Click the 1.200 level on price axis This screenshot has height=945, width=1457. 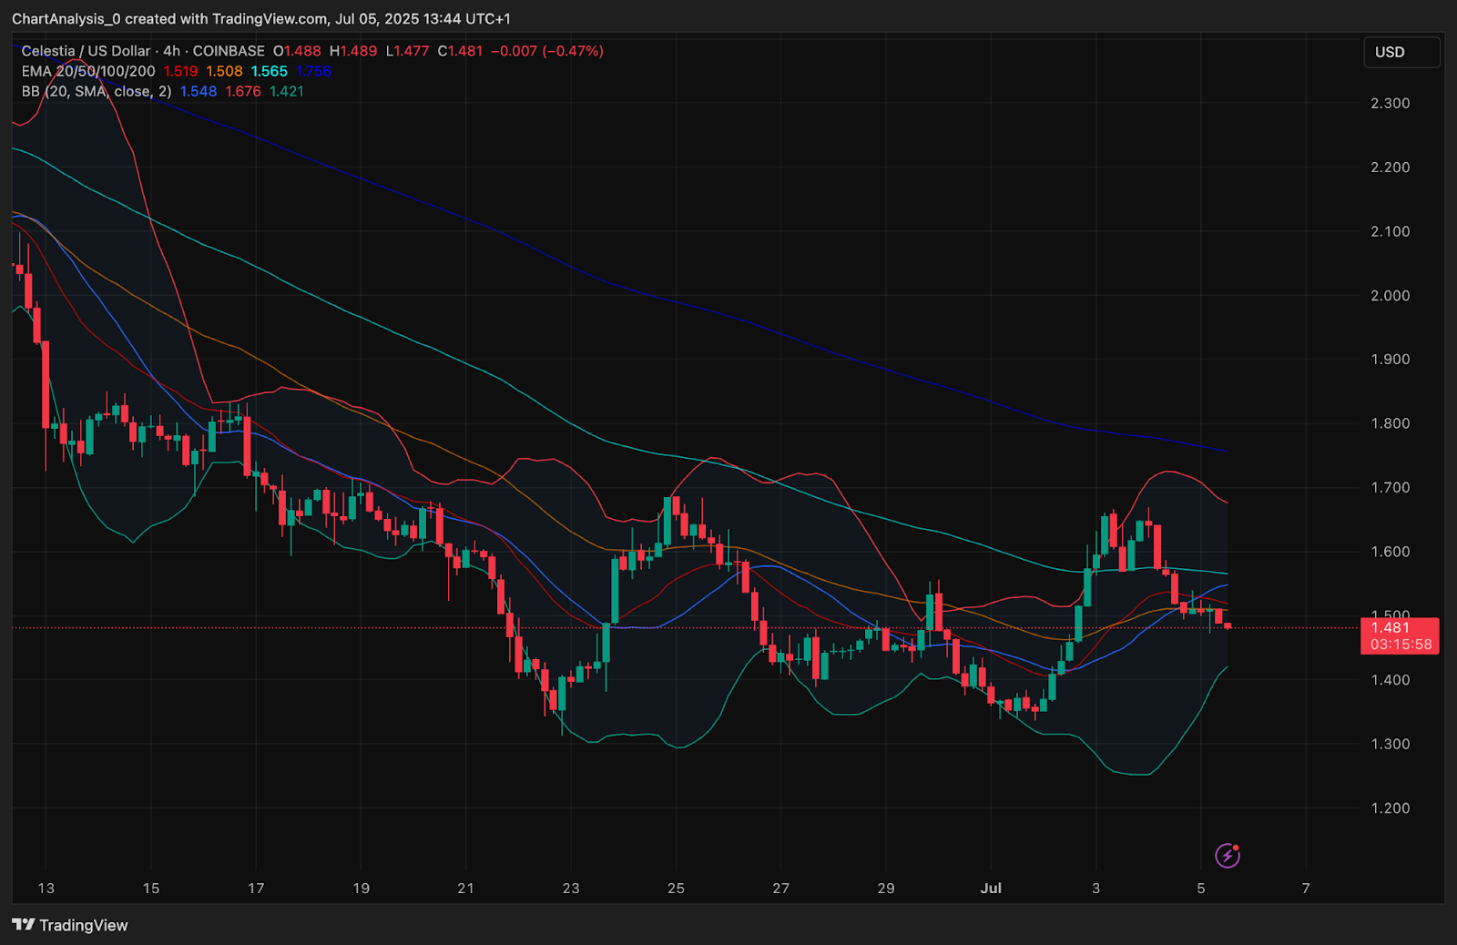point(1390,808)
